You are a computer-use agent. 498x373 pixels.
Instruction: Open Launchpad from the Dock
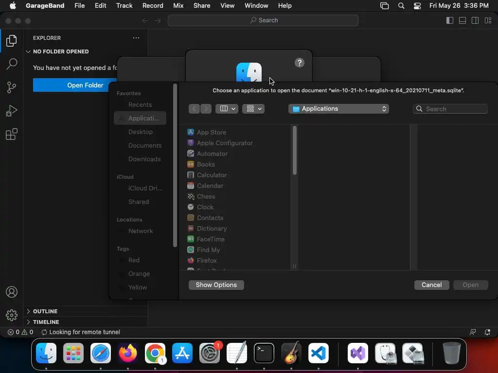(73, 353)
